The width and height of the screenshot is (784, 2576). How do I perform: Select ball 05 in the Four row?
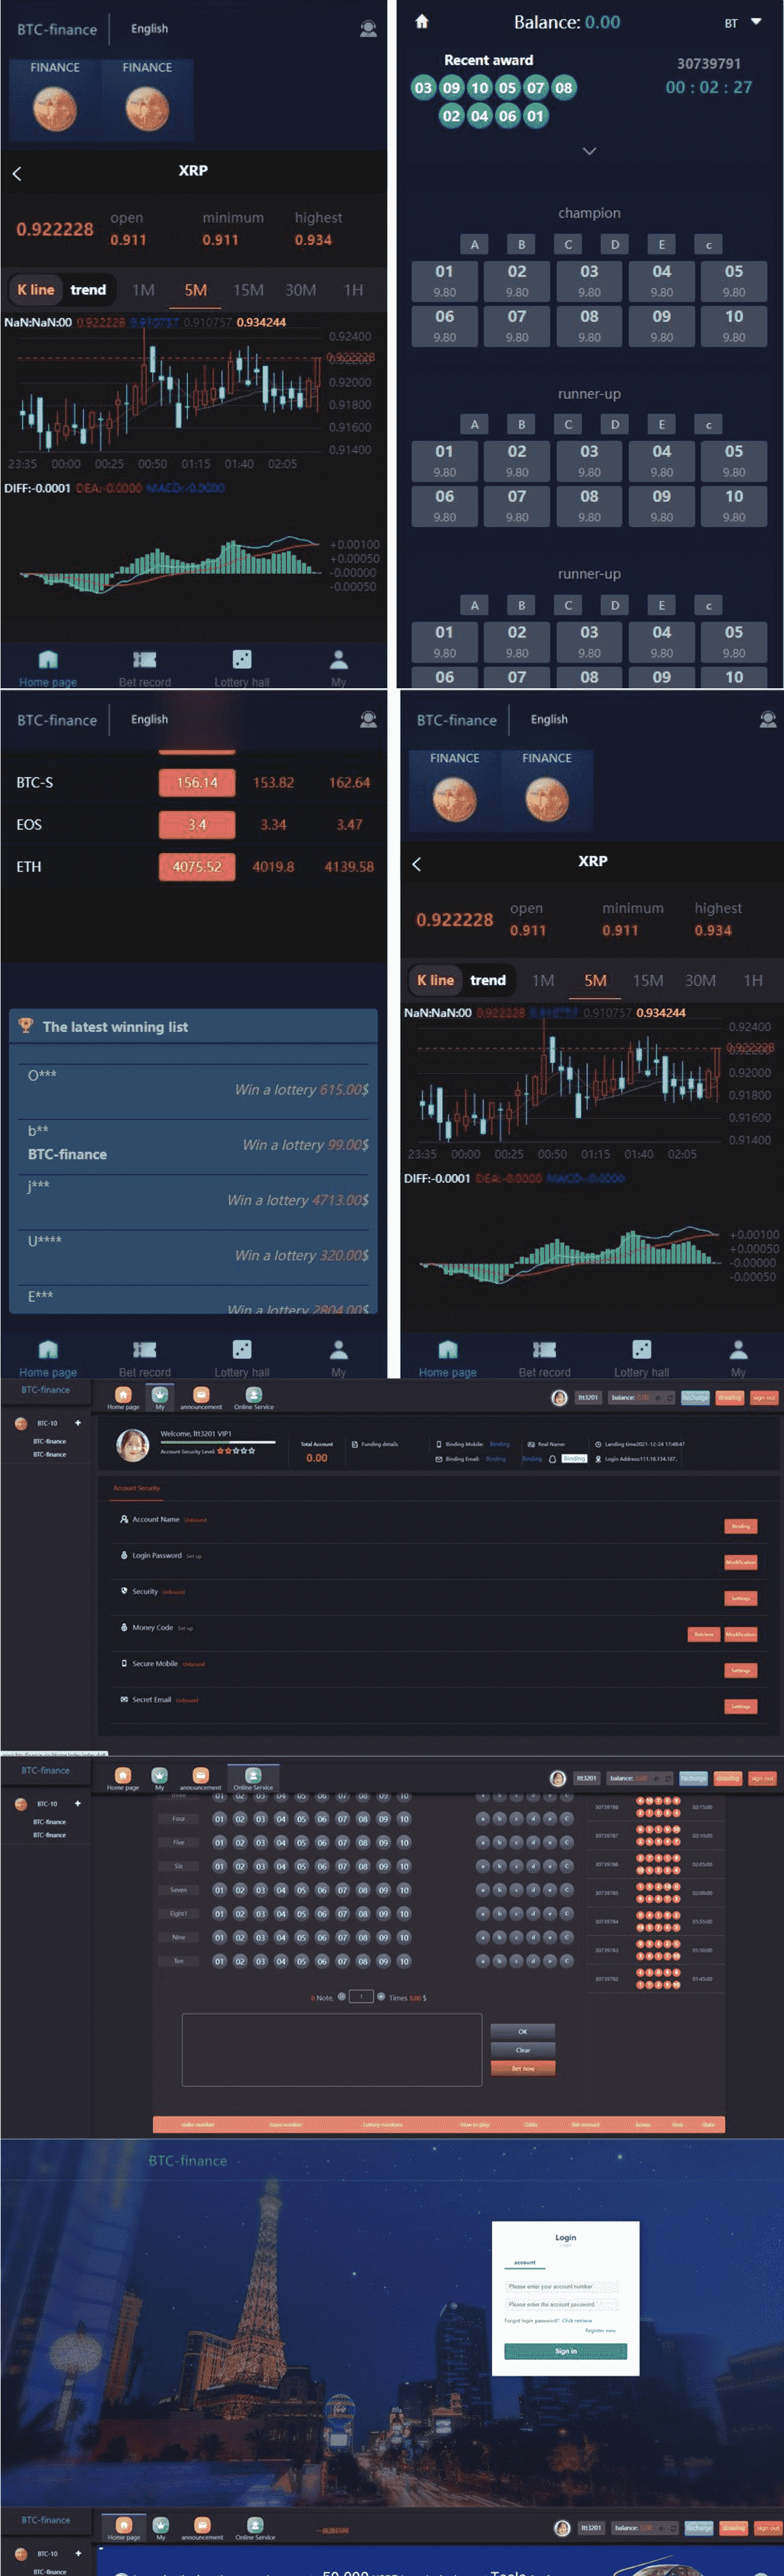pos(301,1819)
